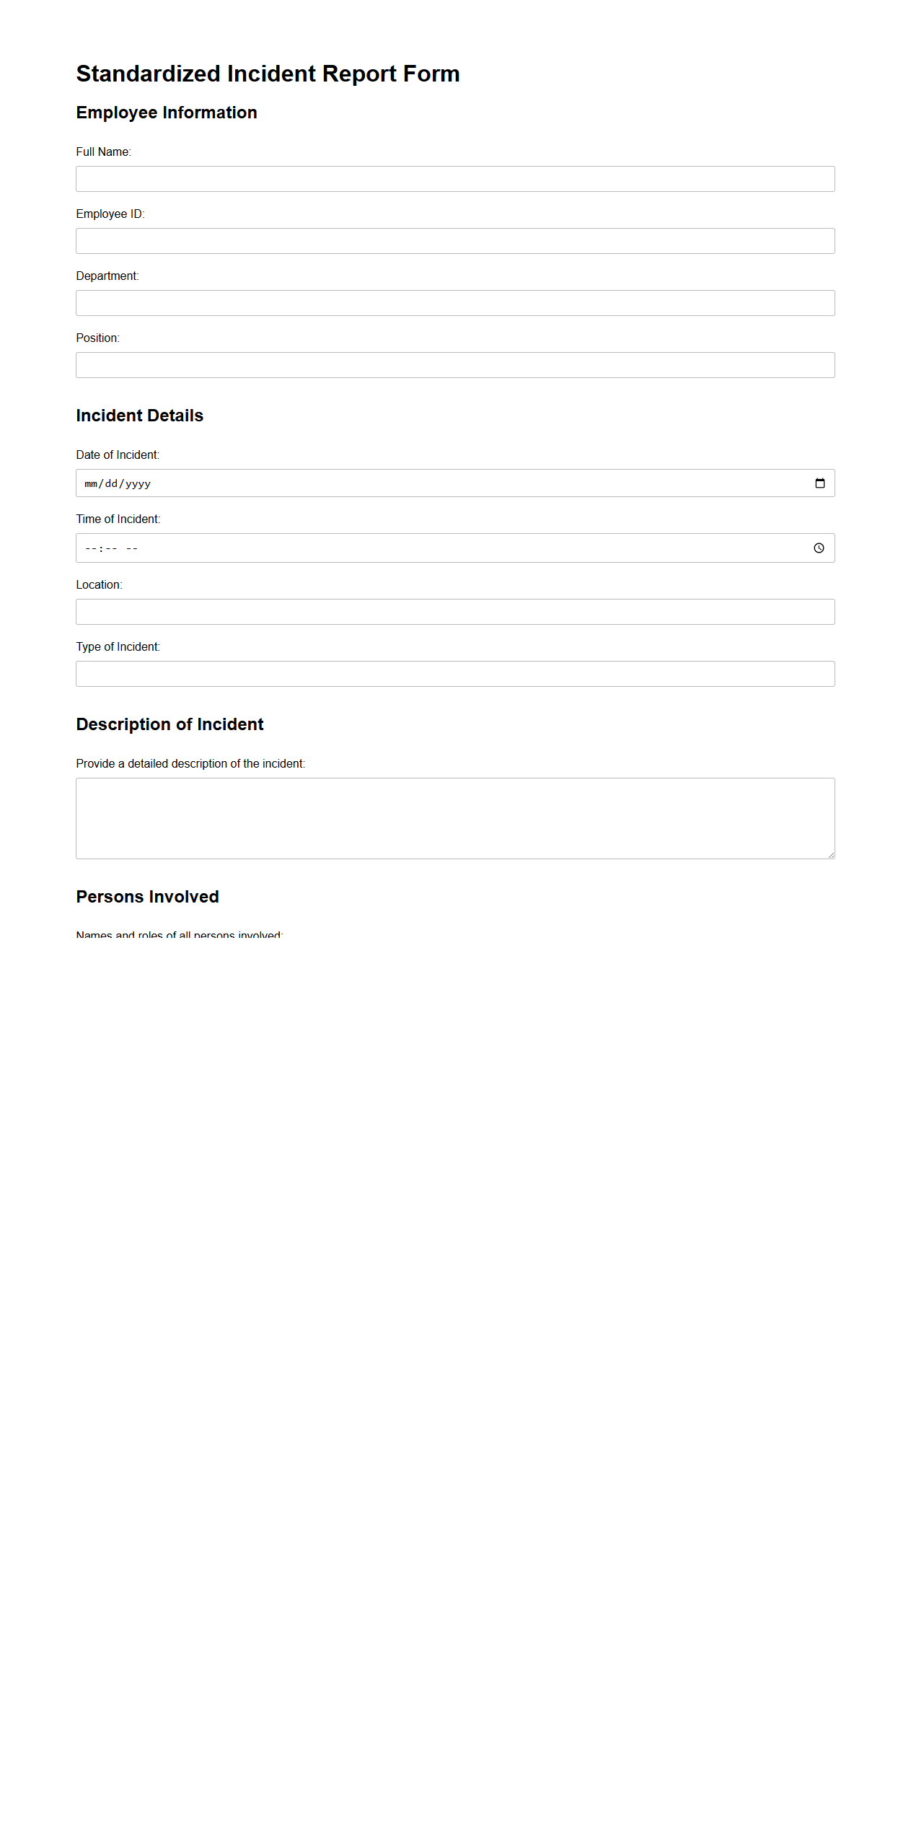Select the day segment of the incident date
911x1839 pixels.
point(111,483)
